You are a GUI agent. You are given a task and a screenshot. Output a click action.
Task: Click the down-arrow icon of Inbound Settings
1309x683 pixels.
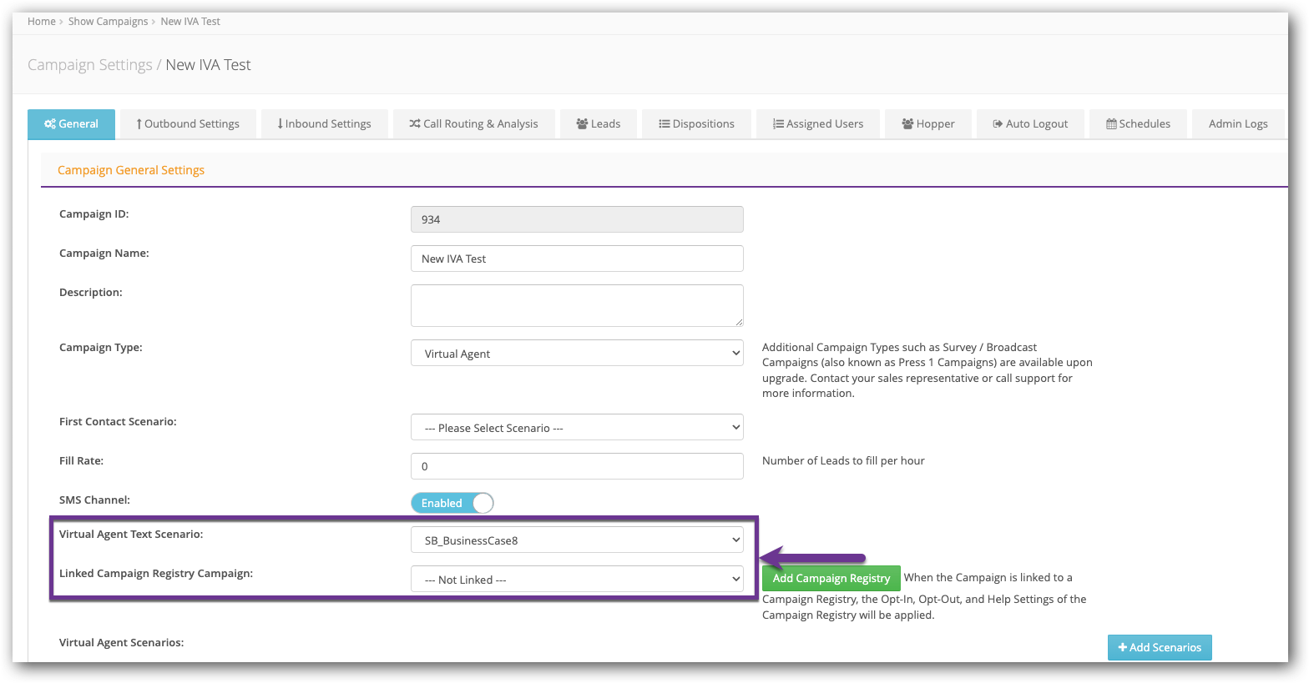pos(280,124)
